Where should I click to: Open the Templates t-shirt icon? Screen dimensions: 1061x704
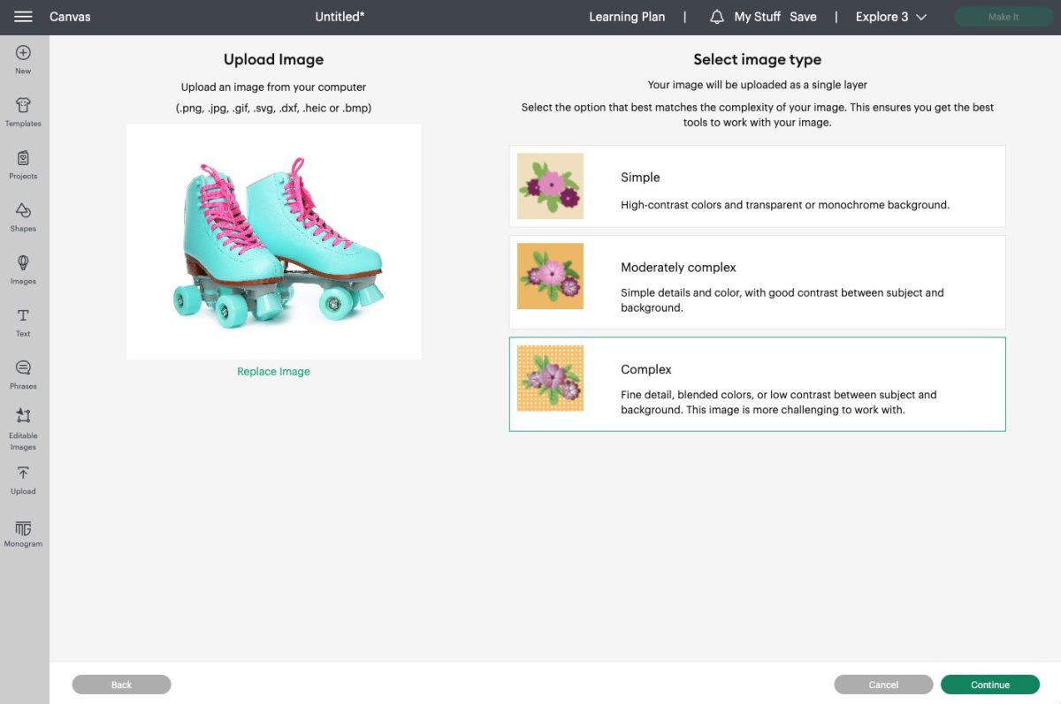point(23,105)
